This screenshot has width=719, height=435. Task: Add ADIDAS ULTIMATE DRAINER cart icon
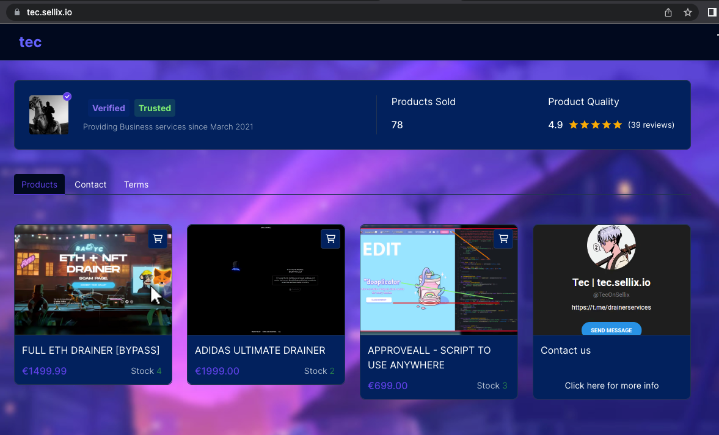coord(330,239)
